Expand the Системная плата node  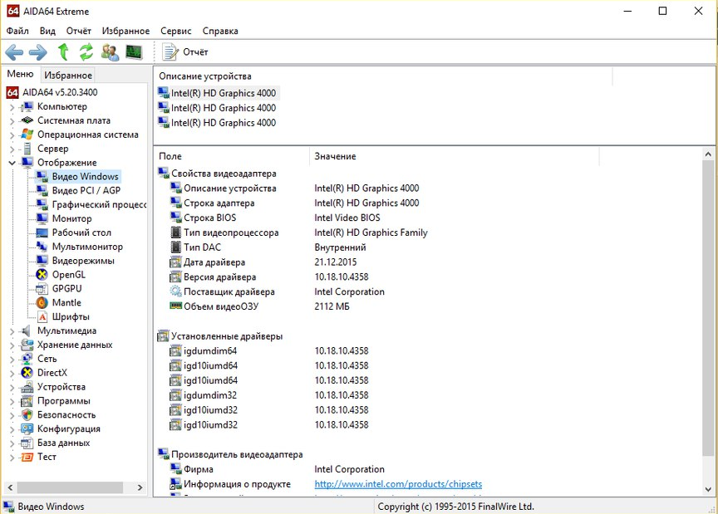[12, 121]
